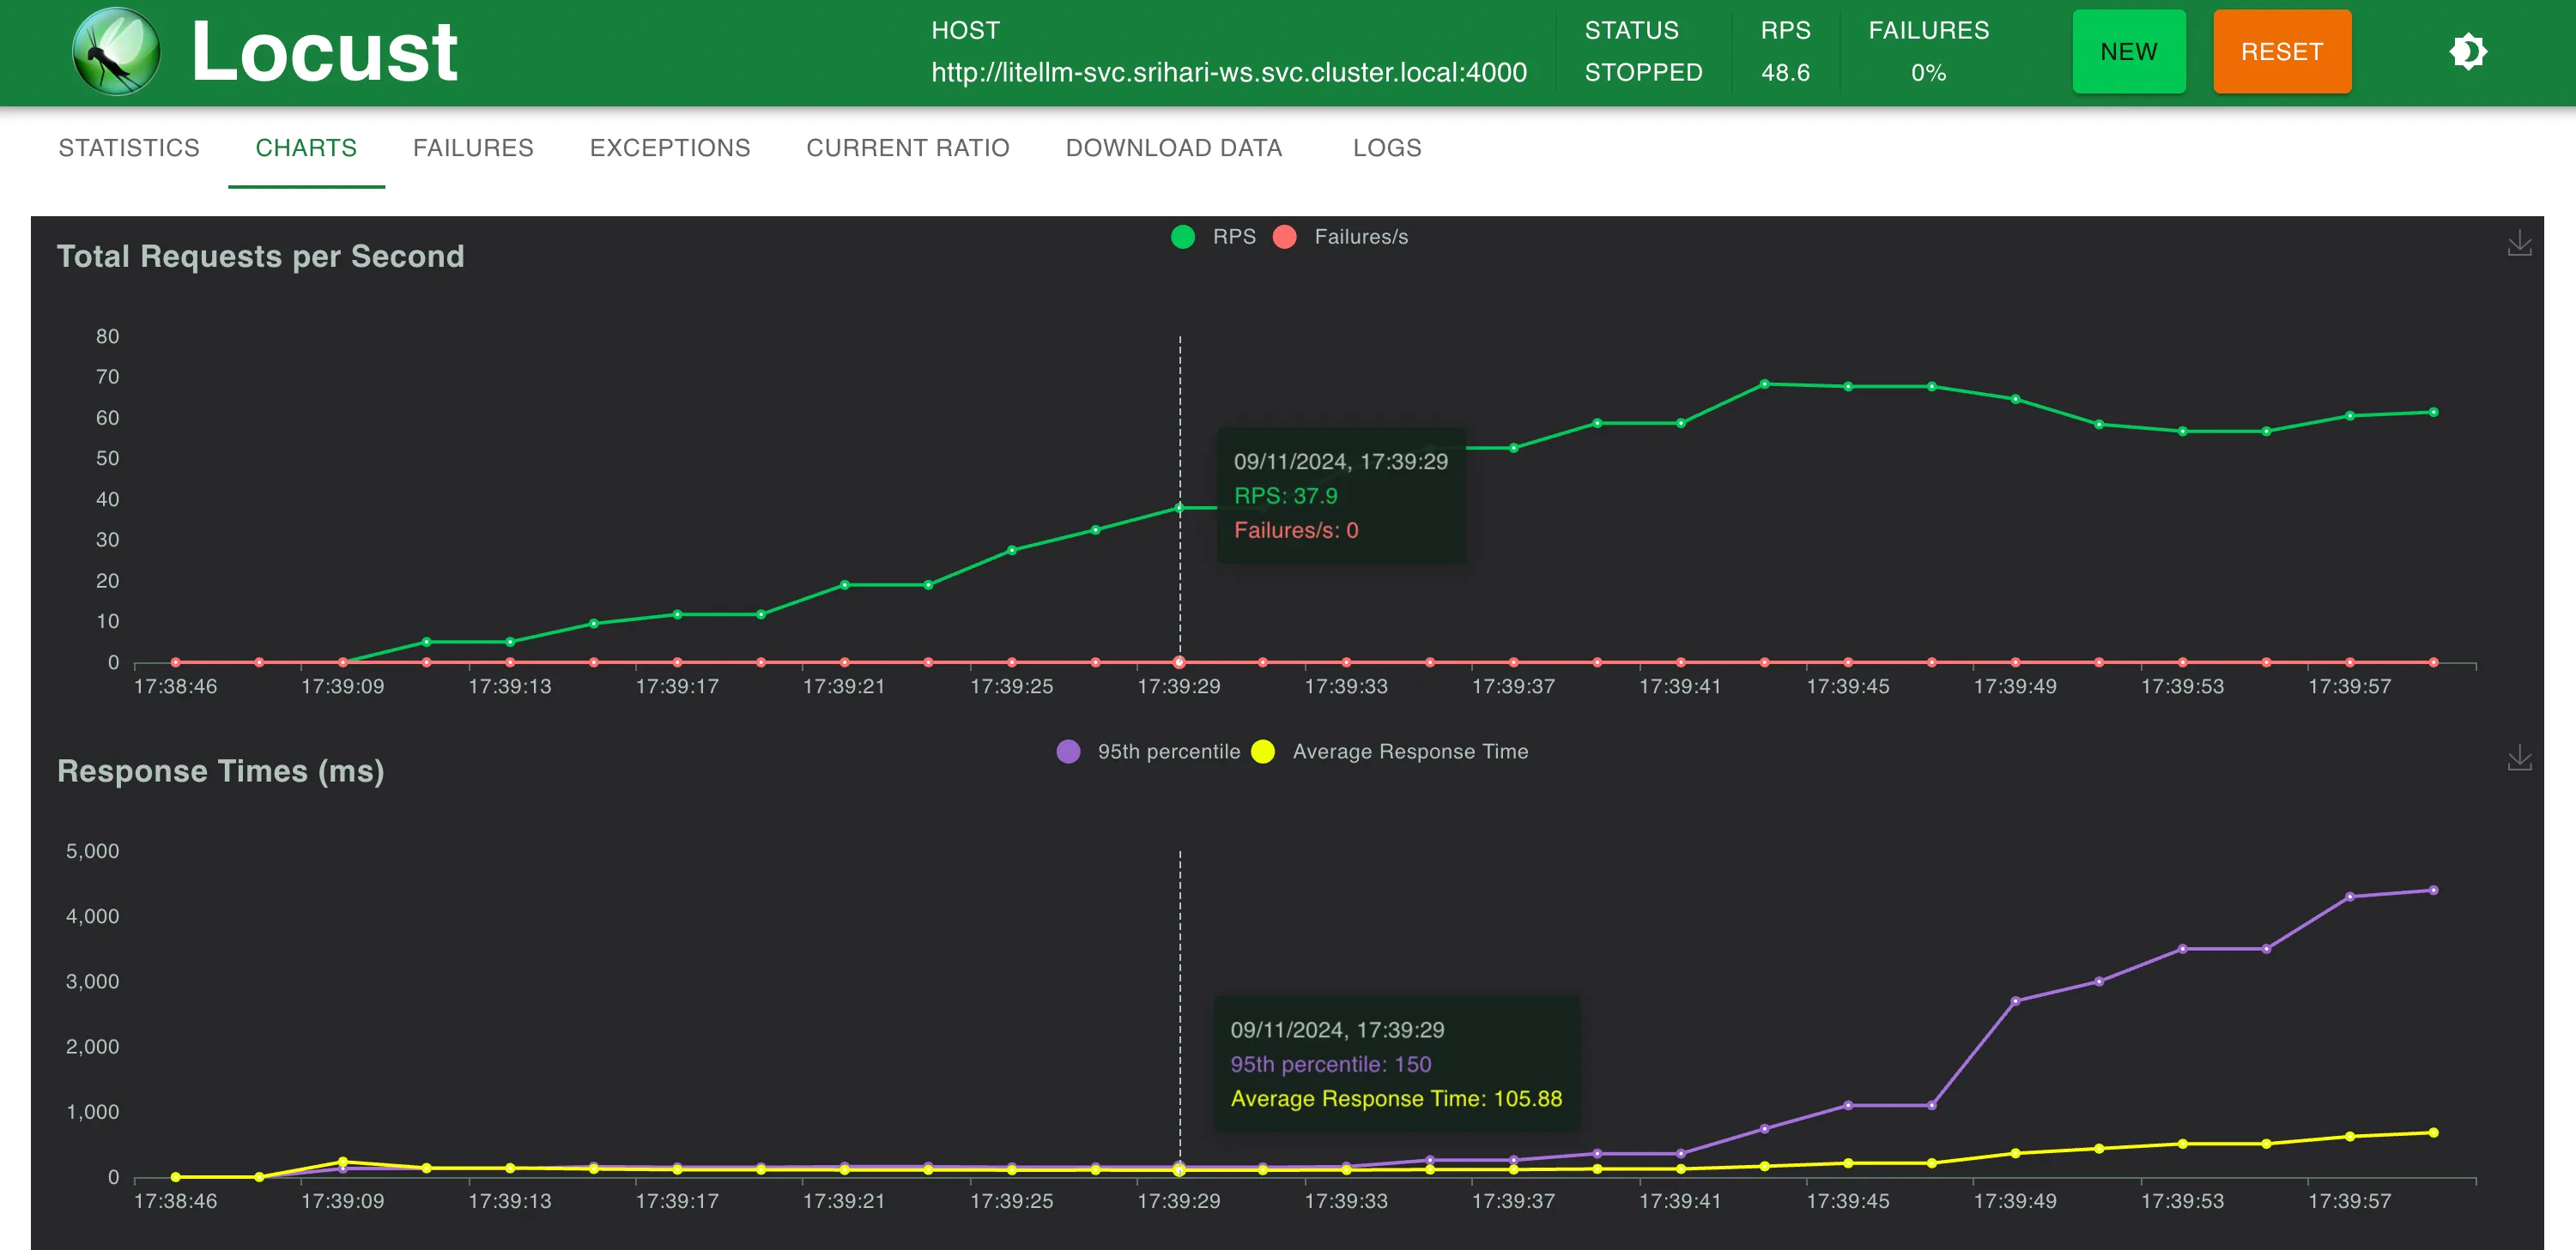
Task: Go to the Download Data tab
Action: pyautogui.click(x=1173, y=148)
